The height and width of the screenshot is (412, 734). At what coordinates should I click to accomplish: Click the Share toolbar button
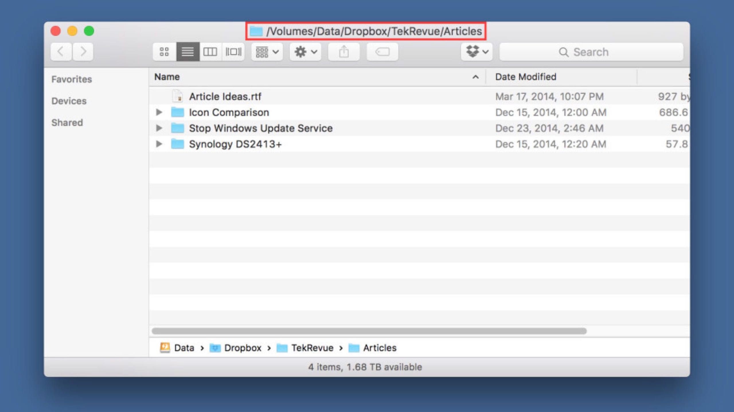(x=343, y=52)
